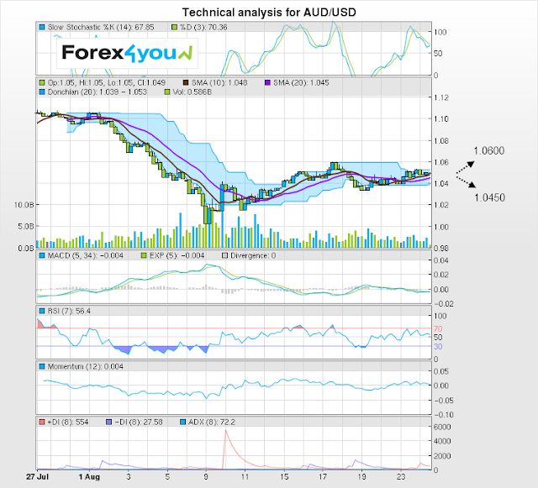Image resolution: width=538 pixels, height=488 pixels.
Task: Click the %D (3) green legend swatch
Action: coord(174,27)
